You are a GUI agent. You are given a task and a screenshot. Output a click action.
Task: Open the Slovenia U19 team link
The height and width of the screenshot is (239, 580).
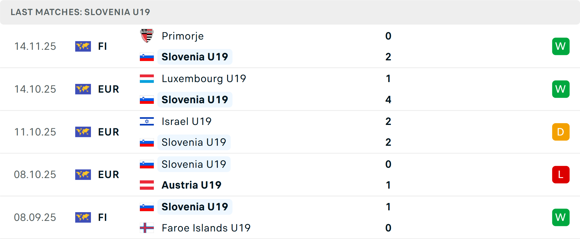195,57
